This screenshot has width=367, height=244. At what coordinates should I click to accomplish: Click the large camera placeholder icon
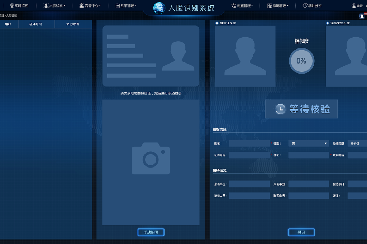pyautogui.click(x=151, y=158)
